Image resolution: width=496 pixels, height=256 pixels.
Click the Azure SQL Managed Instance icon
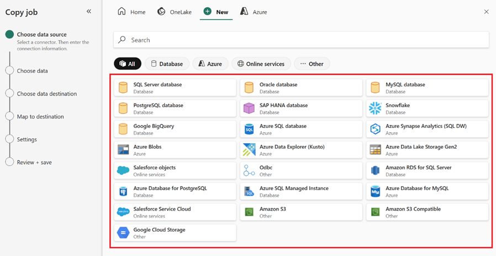tap(249, 191)
